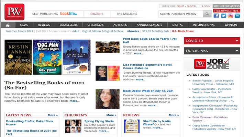244x137 pixels.
Task: Open the ANNOUNCEMENTS menu
Action: pyautogui.click(x=149, y=25)
